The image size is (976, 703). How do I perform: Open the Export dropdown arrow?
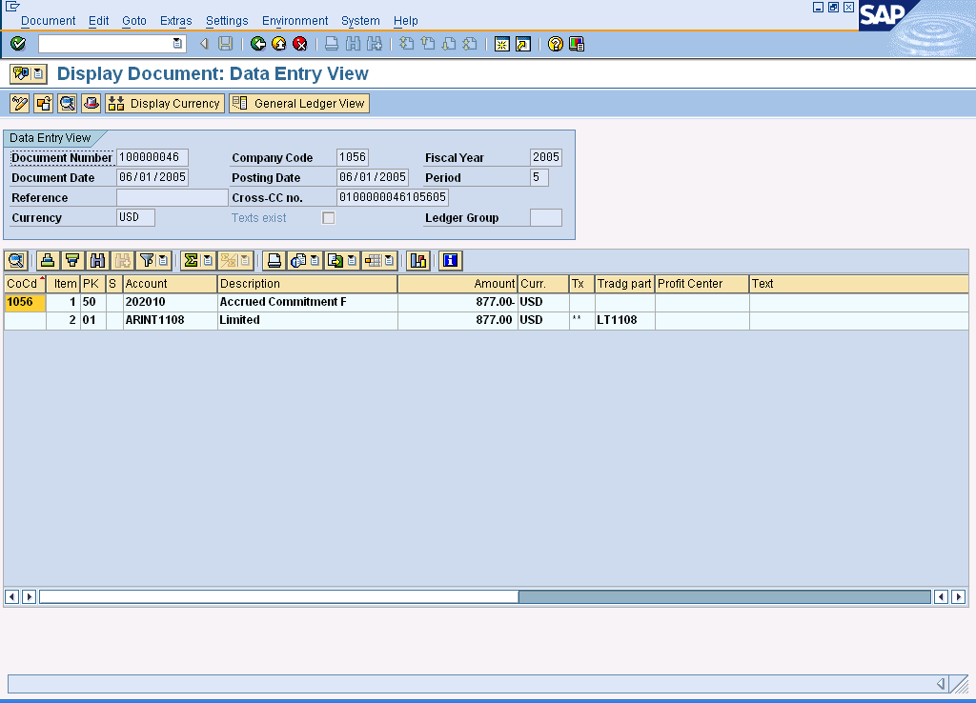click(353, 261)
